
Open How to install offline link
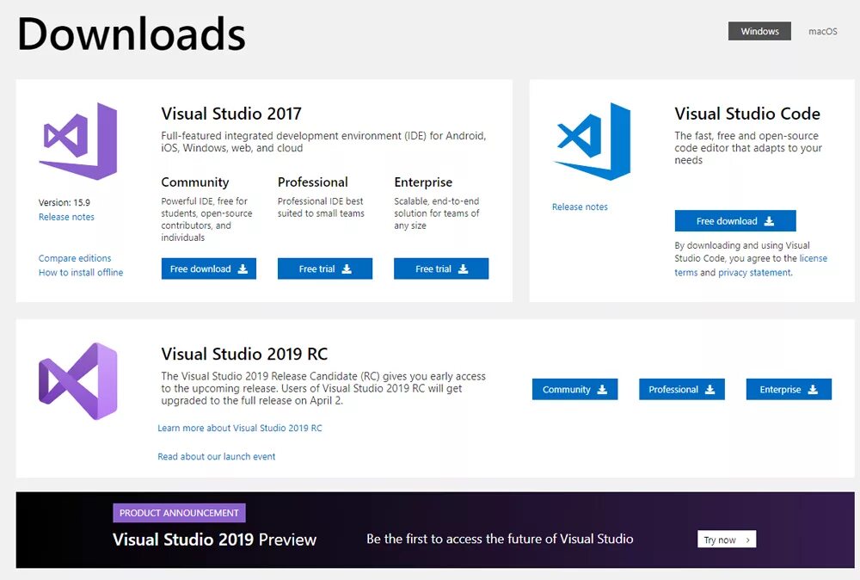click(81, 272)
